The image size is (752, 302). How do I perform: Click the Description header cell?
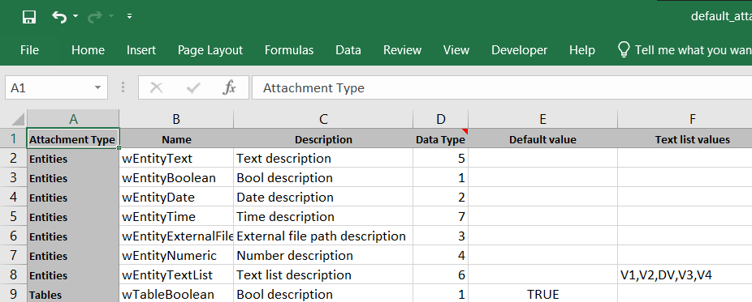pos(323,139)
